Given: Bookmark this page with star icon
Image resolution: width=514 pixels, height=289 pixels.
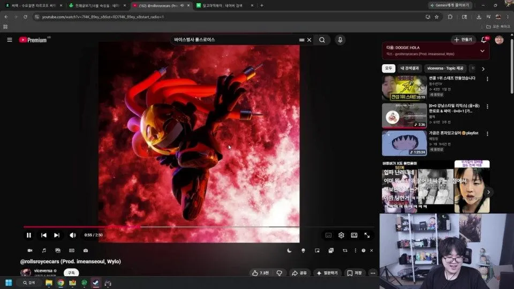Looking at the screenshot, I should [437, 17].
